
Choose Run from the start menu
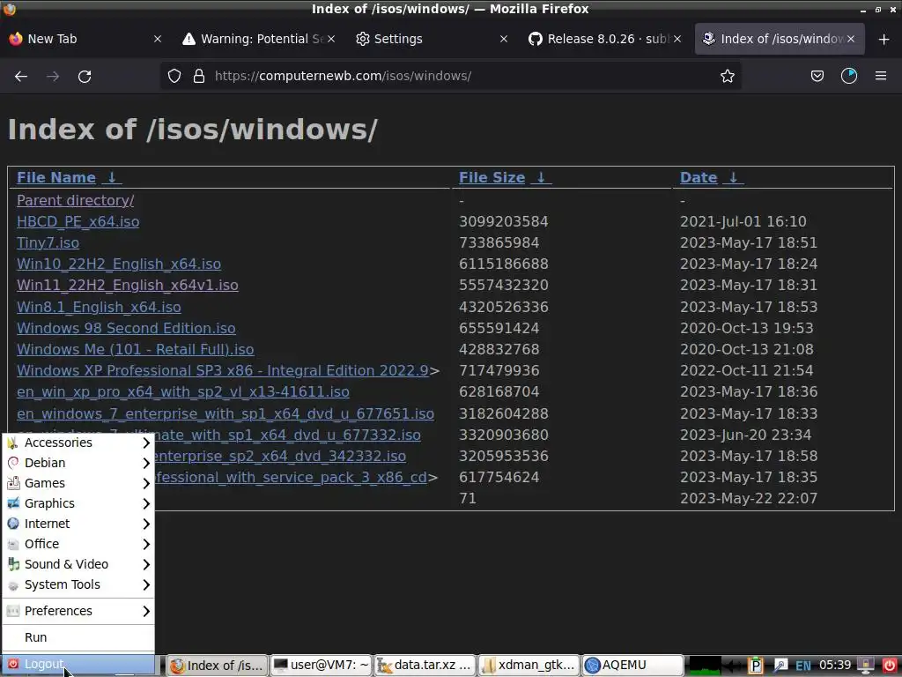click(78, 637)
